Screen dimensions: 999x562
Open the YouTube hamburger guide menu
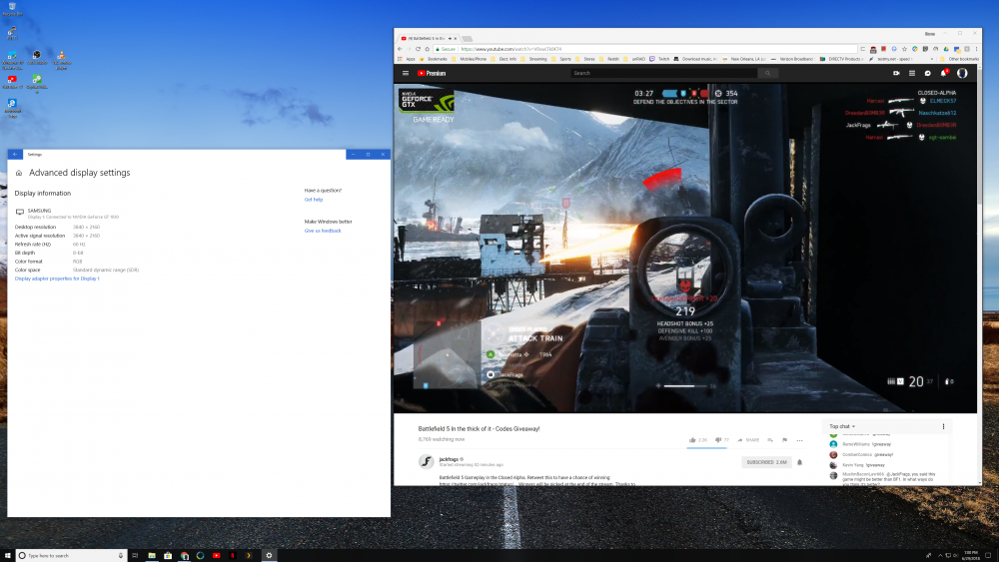(x=406, y=73)
